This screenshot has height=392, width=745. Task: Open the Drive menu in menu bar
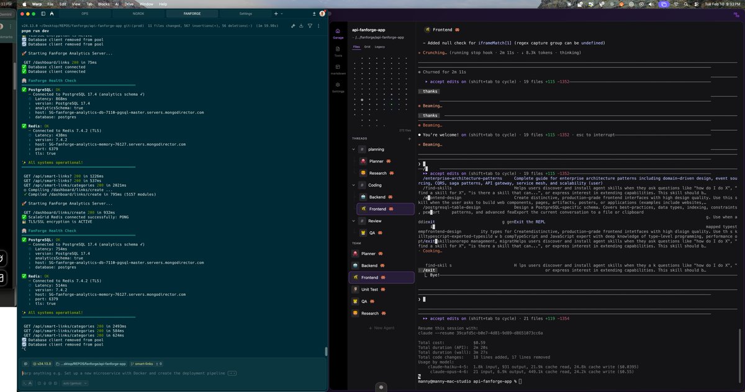(x=129, y=4)
